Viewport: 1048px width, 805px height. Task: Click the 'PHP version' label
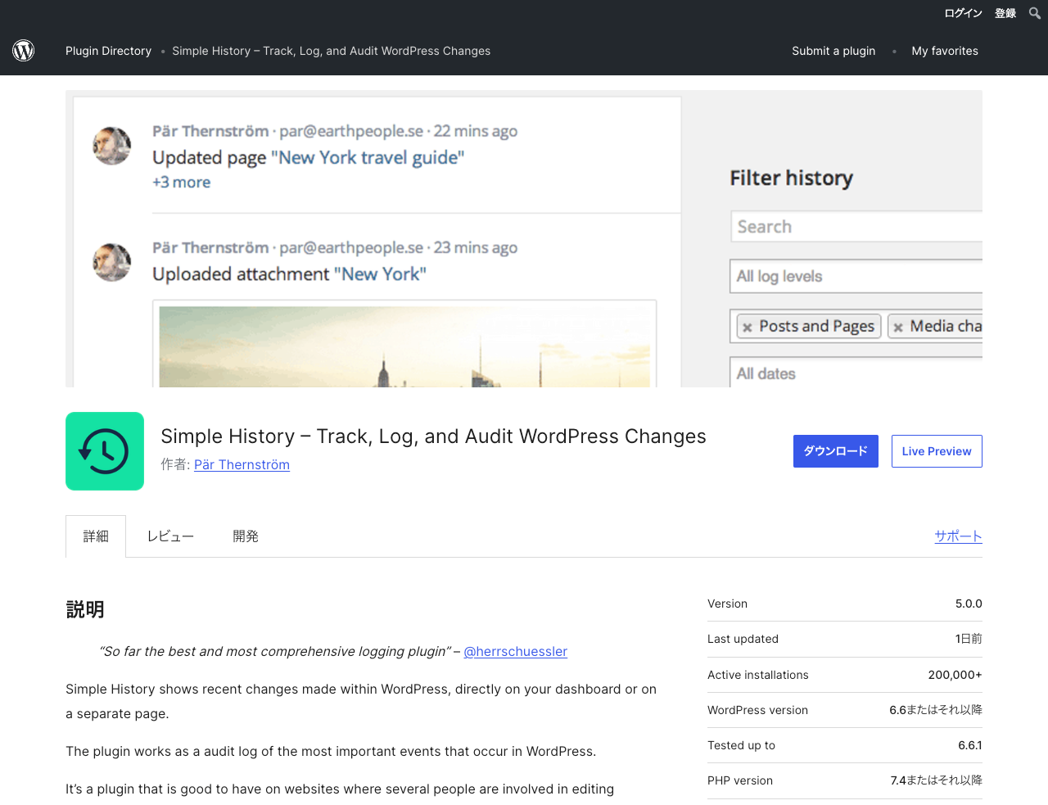[740, 780]
